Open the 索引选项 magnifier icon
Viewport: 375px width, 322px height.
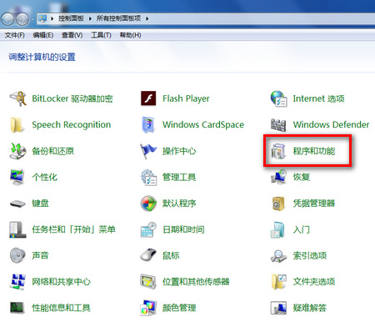pos(278,256)
